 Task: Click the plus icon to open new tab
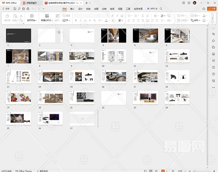click(87, 3)
